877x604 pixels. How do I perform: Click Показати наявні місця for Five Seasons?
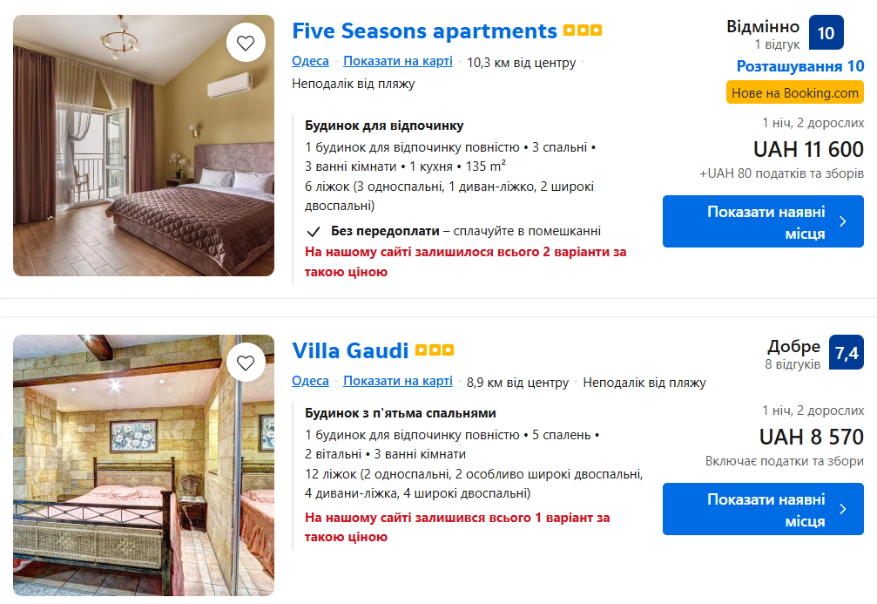point(763,221)
